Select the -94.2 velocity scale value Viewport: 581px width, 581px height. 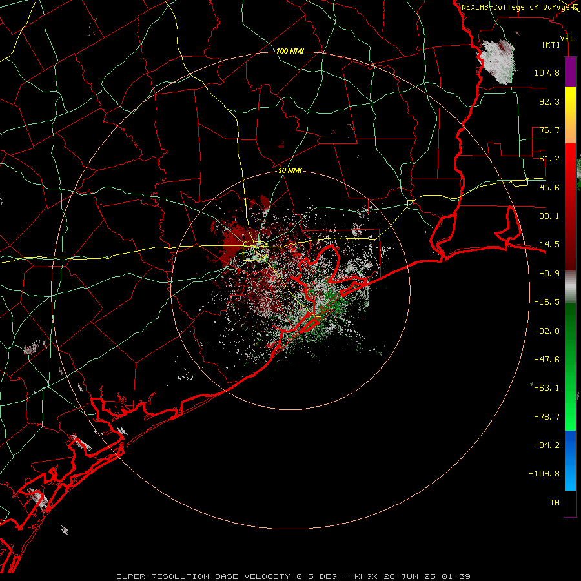[547, 445]
